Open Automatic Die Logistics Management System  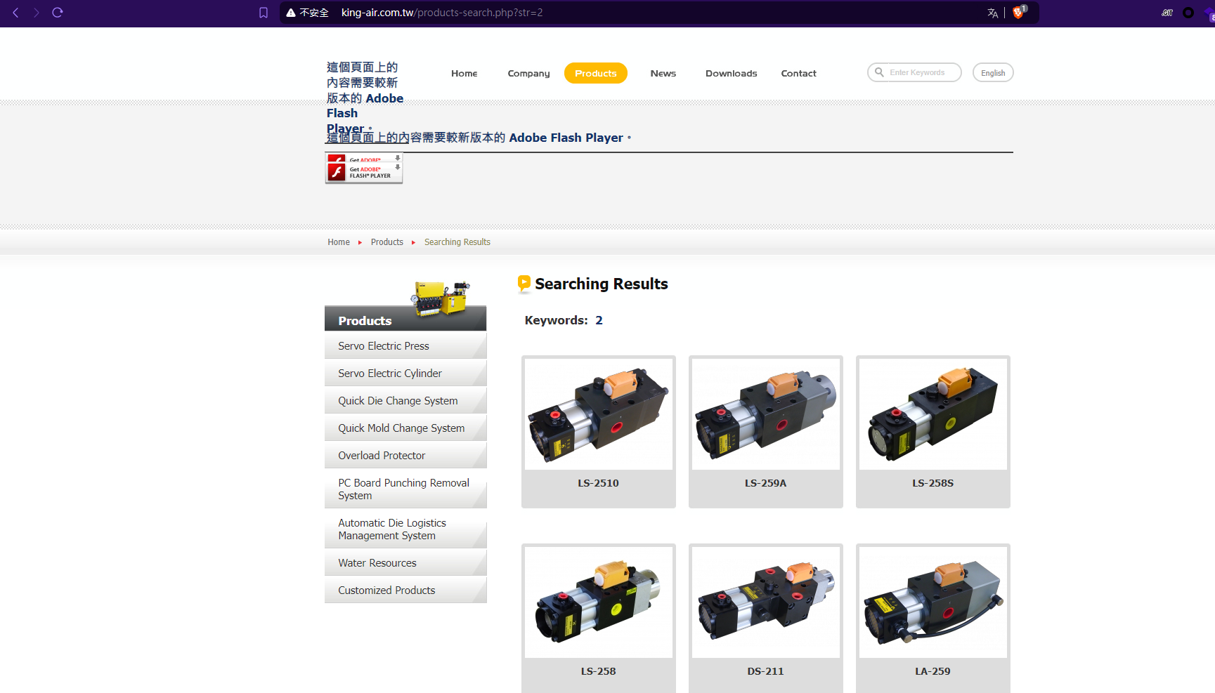[x=405, y=529]
